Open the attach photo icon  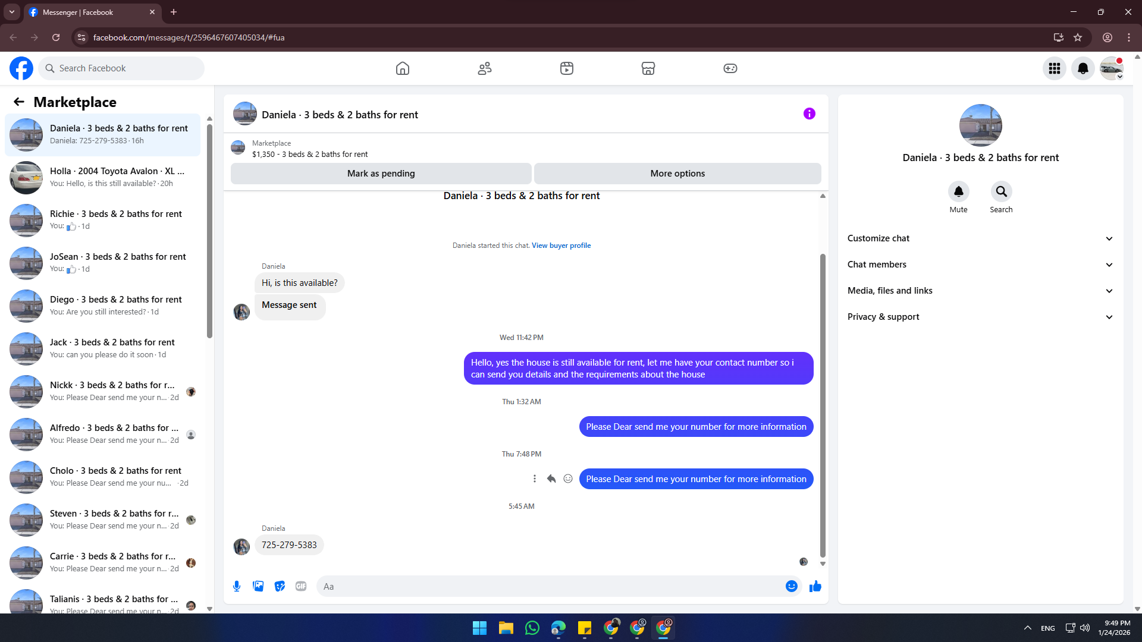pos(258,586)
